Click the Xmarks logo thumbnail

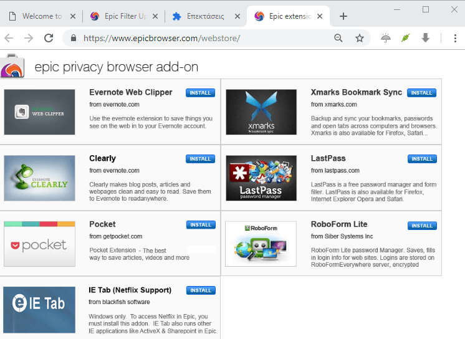pos(261,112)
